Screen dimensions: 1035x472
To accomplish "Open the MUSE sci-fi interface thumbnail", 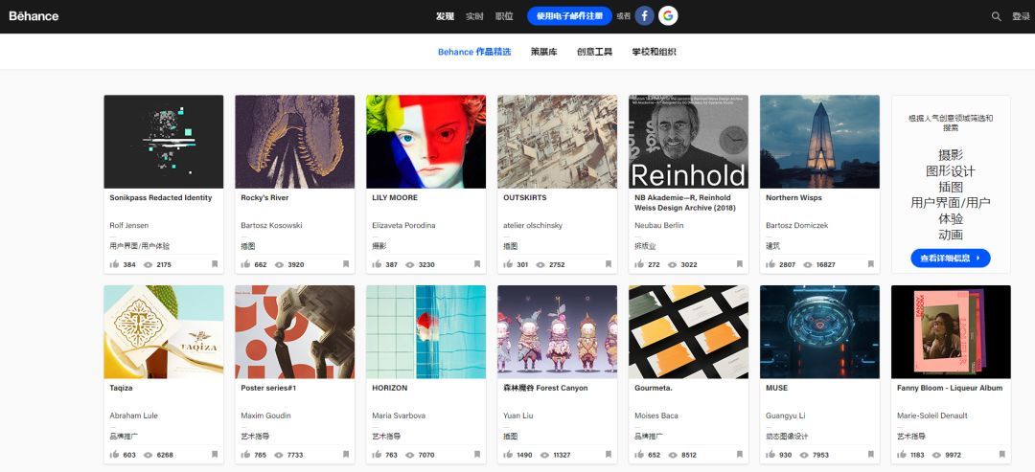I will [819, 332].
